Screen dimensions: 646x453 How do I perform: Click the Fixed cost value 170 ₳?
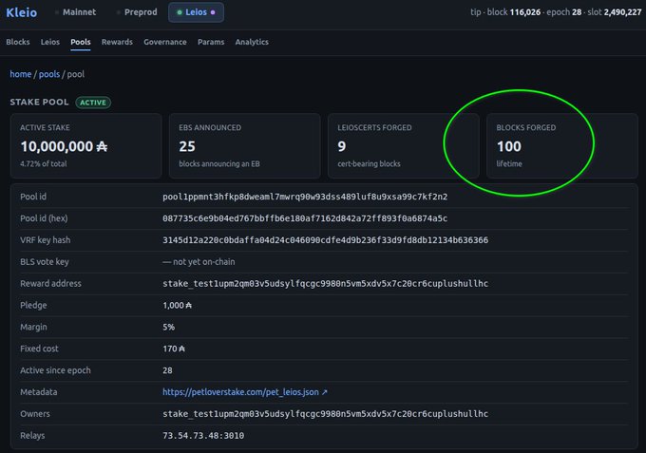click(174, 349)
